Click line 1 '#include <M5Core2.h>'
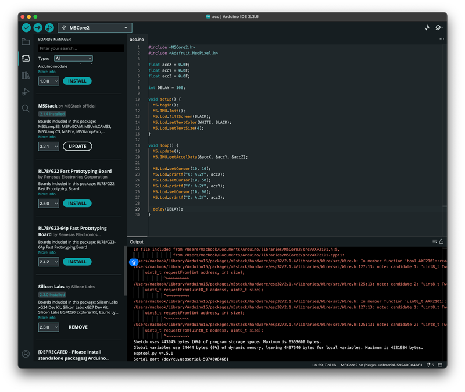 click(x=171, y=47)
